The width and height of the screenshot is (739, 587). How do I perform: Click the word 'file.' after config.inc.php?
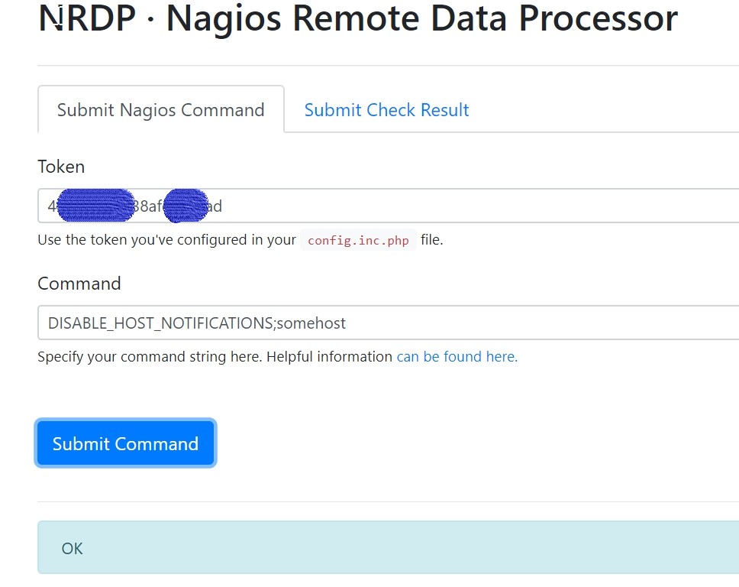[x=432, y=240]
